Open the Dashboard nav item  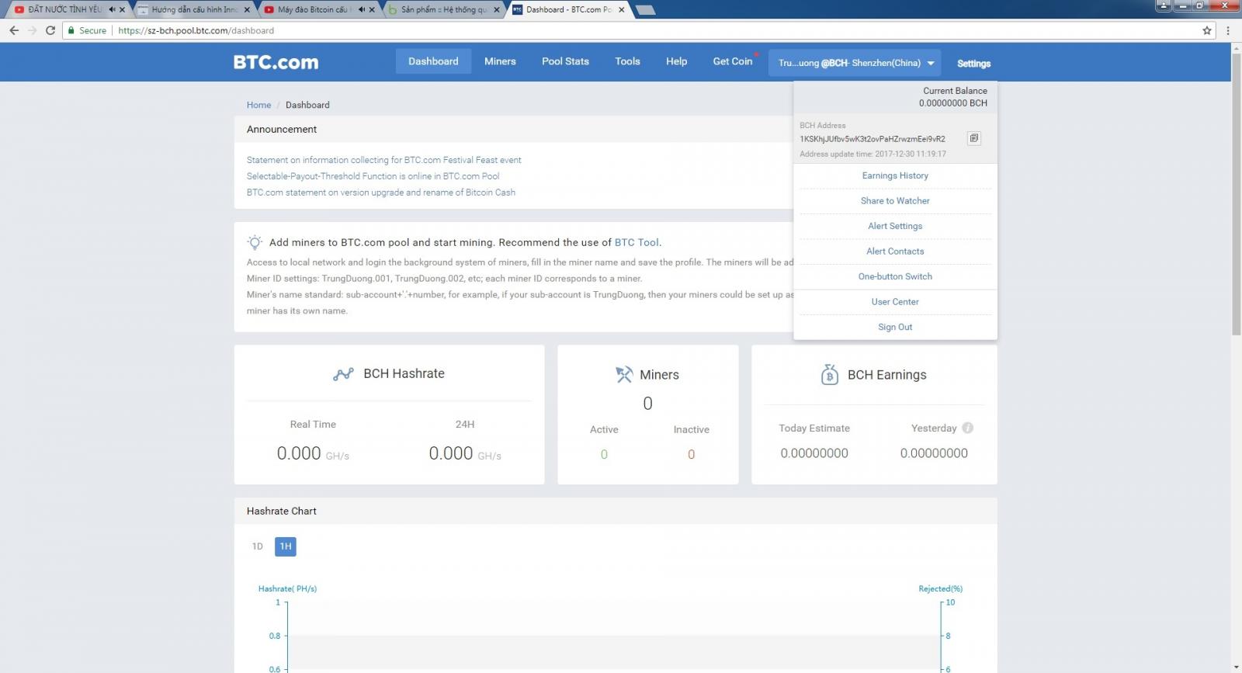pos(433,61)
